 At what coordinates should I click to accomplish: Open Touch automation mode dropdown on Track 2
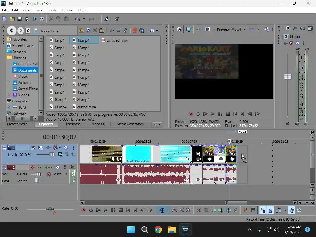(66, 174)
